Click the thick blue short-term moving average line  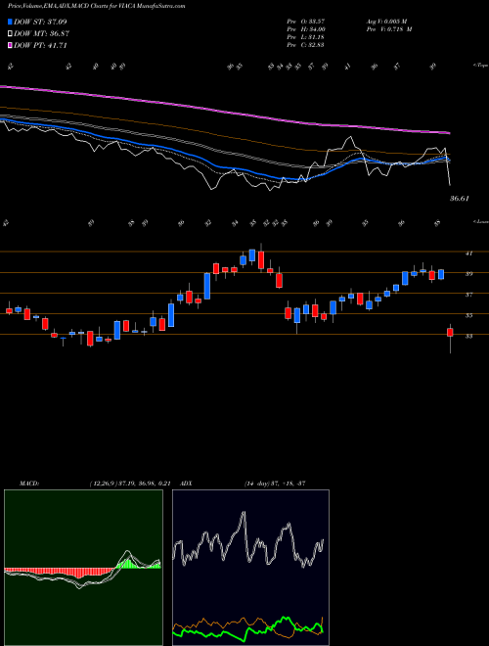tap(224, 168)
